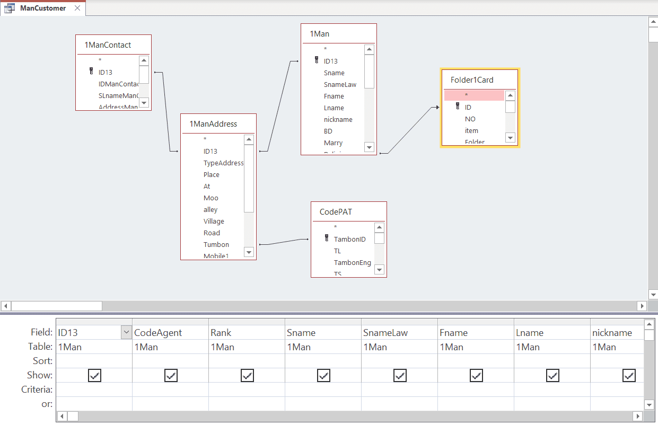Select the CodePAT table title

(x=336, y=211)
